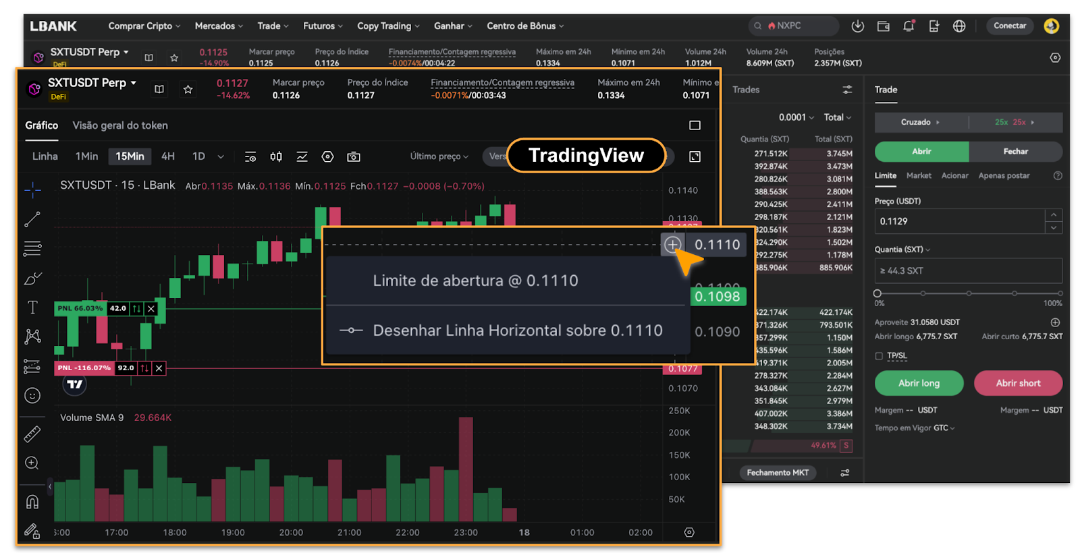
Task: Open the notifications bell
Action: coord(909,26)
